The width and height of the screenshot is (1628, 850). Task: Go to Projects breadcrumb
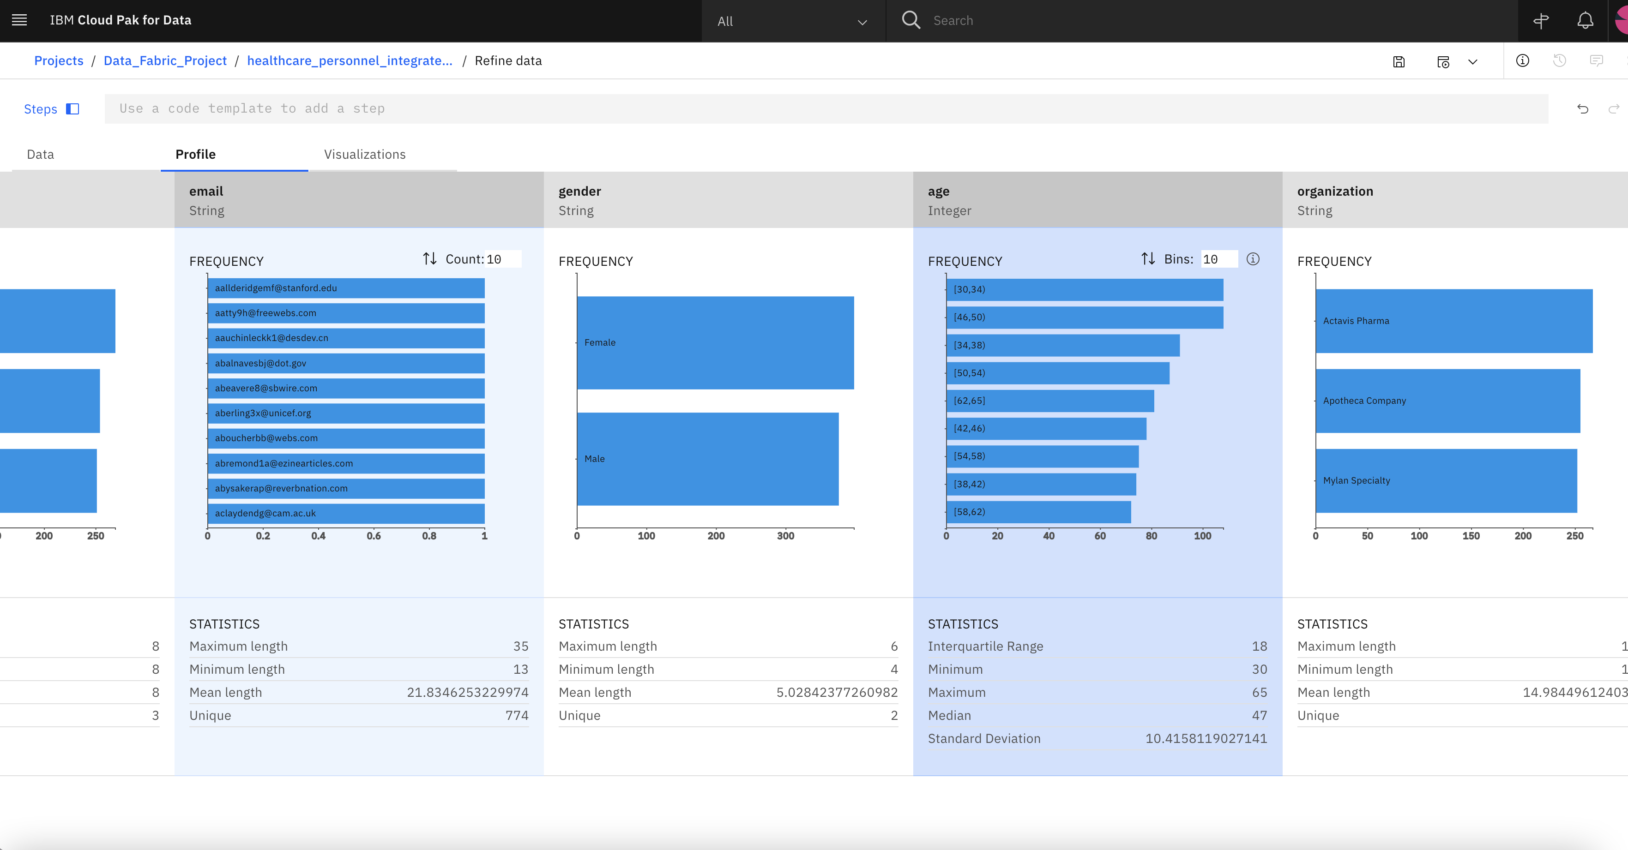pyautogui.click(x=59, y=60)
